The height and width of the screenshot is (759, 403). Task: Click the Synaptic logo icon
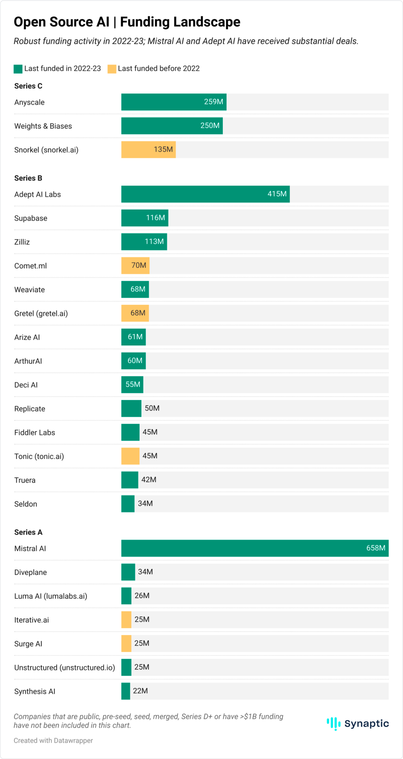coord(334,724)
